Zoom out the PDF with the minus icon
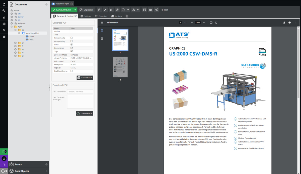The width and height of the screenshot is (301, 174). (192, 23)
